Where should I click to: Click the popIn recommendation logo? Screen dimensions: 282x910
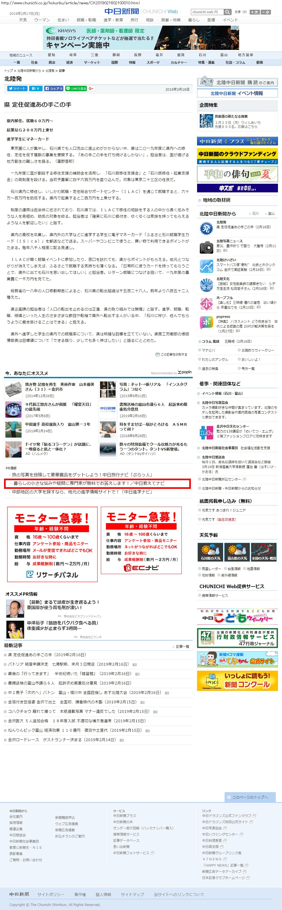[185, 372]
